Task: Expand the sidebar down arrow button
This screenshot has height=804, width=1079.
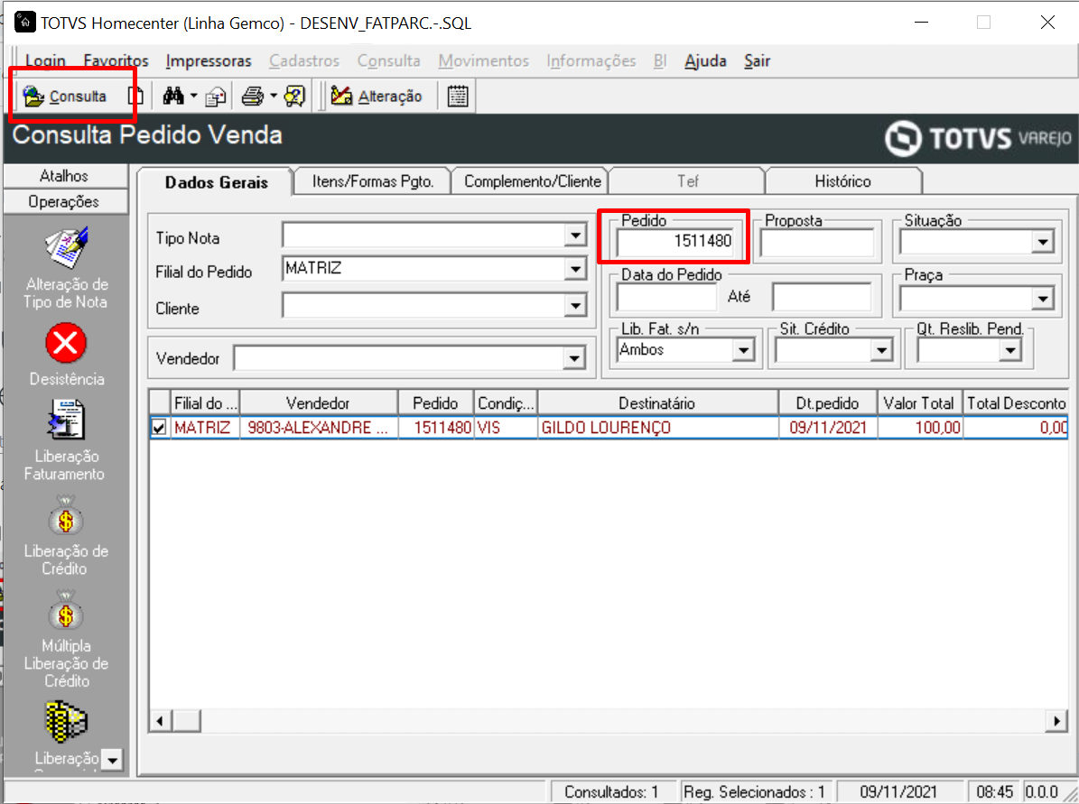Action: click(112, 760)
